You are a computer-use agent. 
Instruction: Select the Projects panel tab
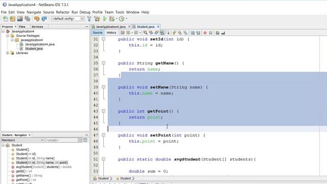[x=7, y=27]
